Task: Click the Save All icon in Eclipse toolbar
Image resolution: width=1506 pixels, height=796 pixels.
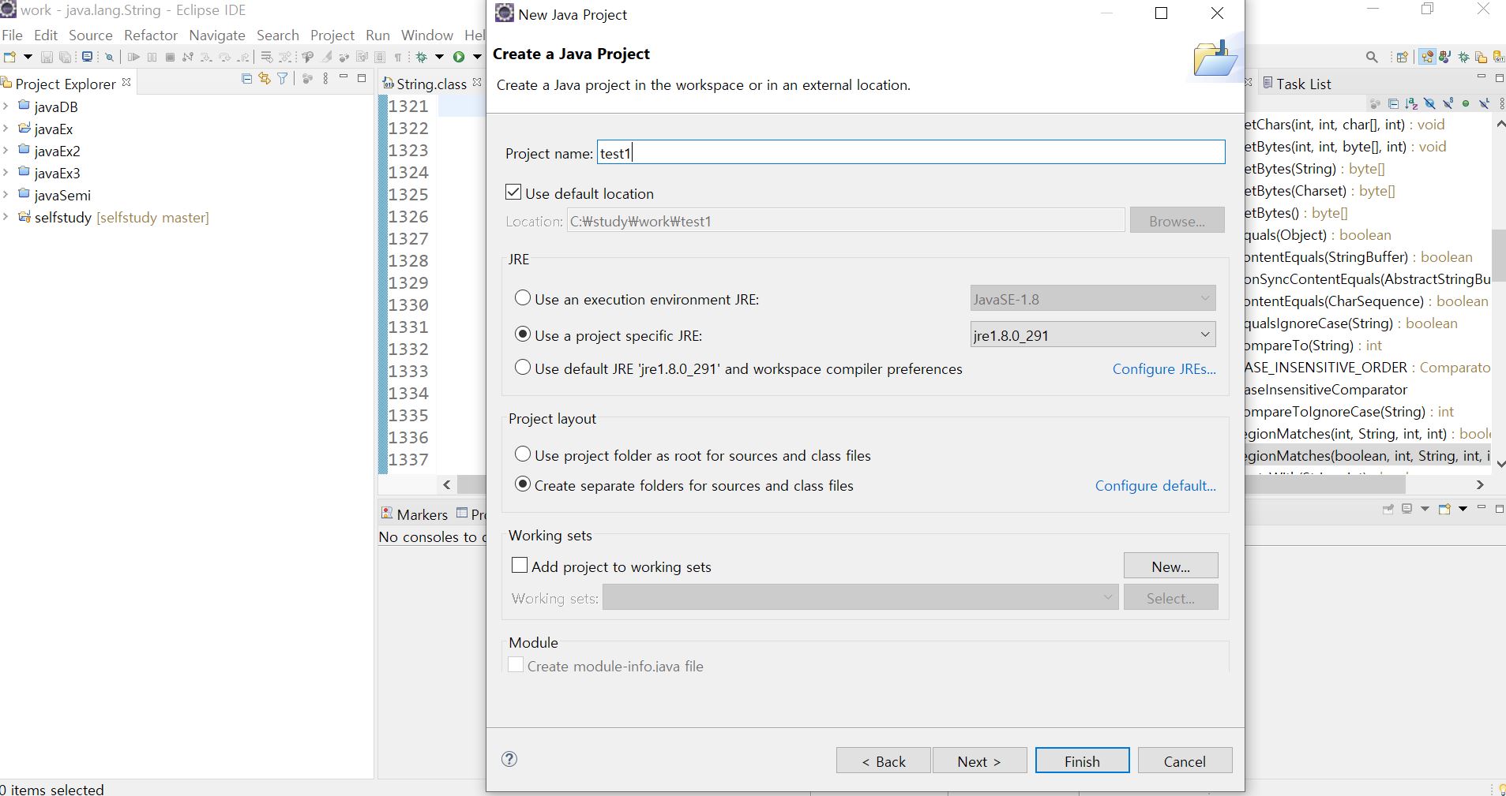Action: point(66,57)
